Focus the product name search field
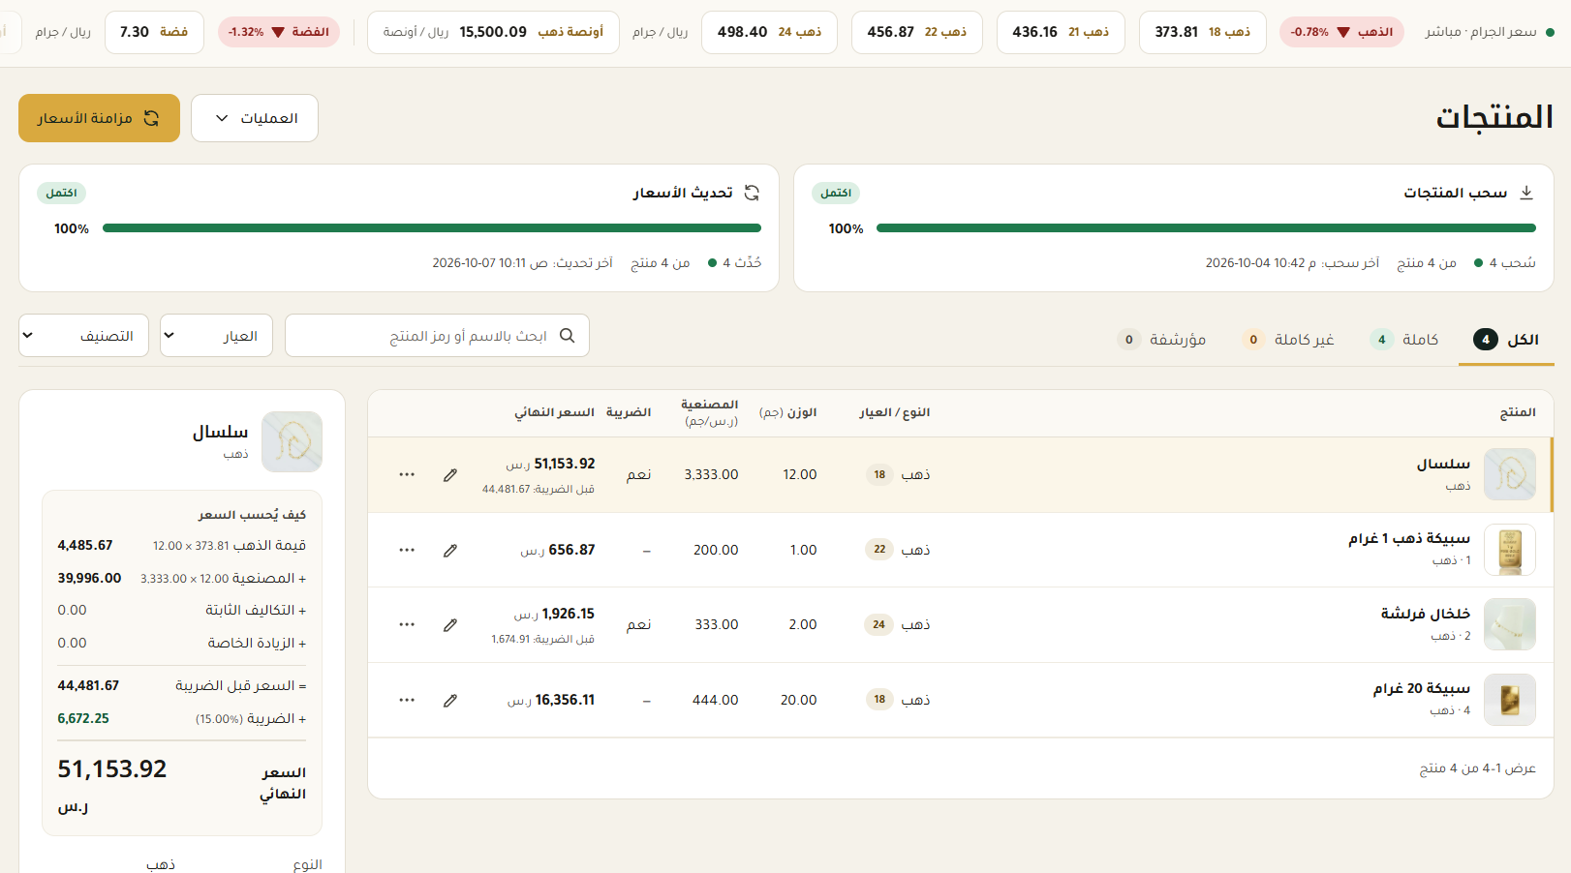This screenshot has height=873, width=1571. point(437,336)
